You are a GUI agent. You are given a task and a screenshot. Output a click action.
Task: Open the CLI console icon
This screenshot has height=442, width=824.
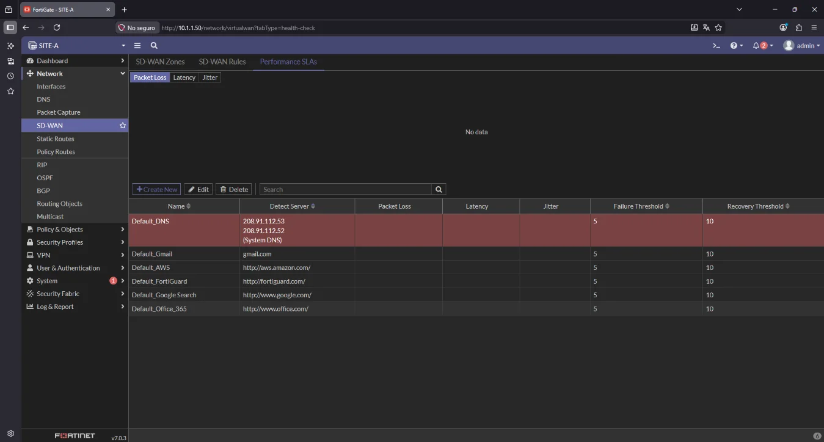tap(716, 46)
